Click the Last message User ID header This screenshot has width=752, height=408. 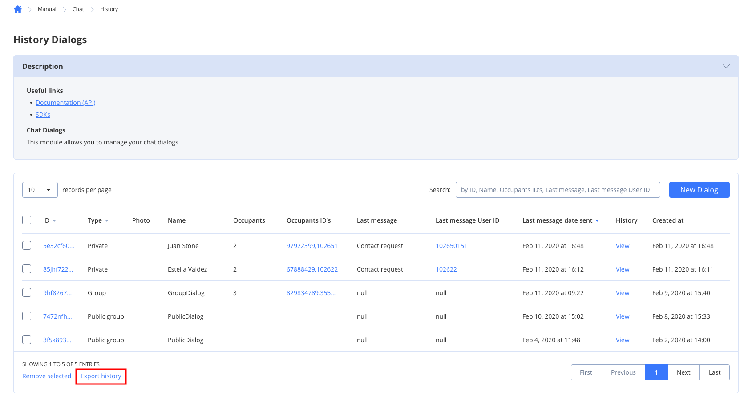coord(467,220)
